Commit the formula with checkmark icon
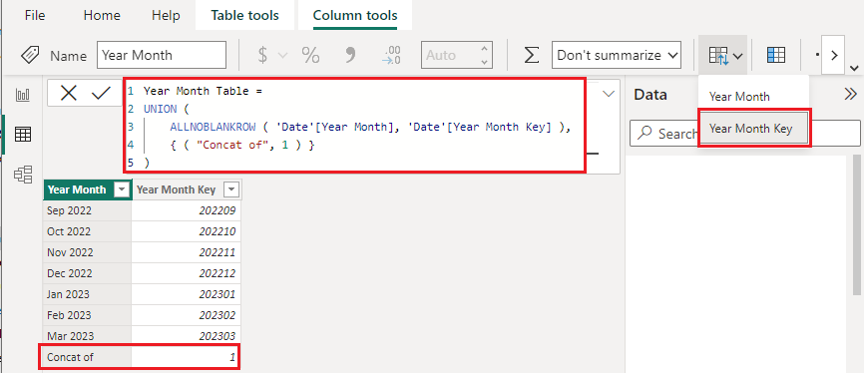864x373 pixels. pyautogui.click(x=101, y=93)
